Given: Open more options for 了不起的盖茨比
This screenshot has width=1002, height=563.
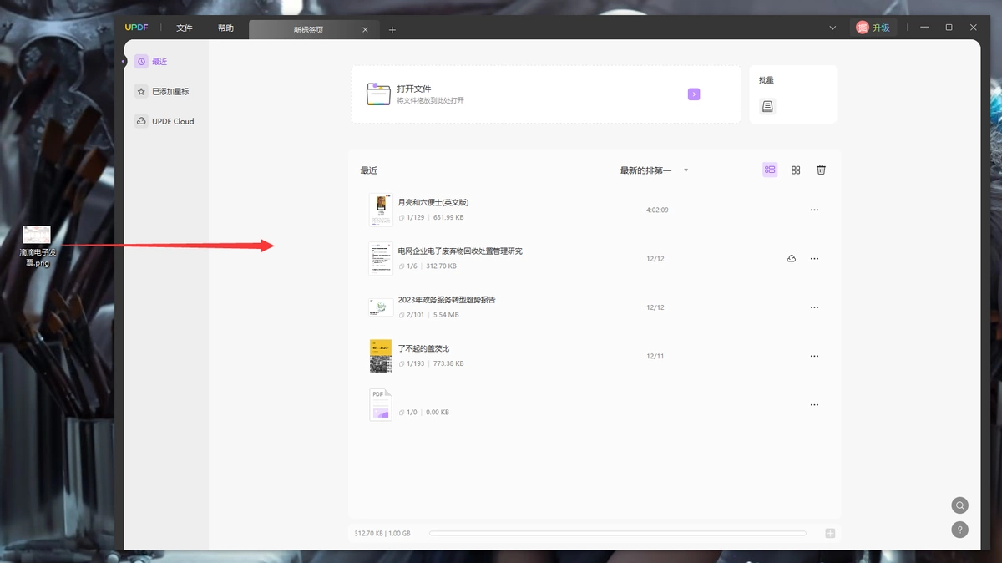Looking at the screenshot, I should click(x=815, y=357).
